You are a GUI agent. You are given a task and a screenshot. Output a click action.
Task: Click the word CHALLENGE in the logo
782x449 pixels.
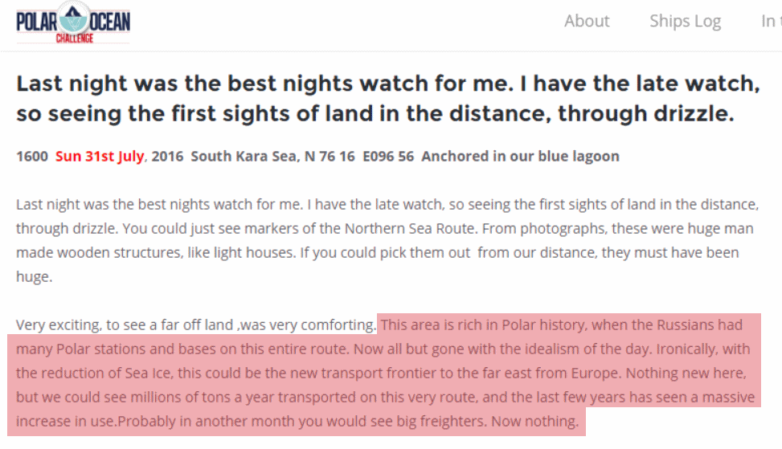74,39
